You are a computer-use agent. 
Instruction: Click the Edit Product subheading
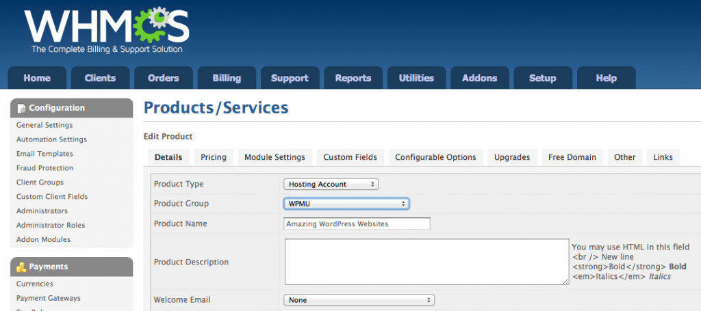168,137
